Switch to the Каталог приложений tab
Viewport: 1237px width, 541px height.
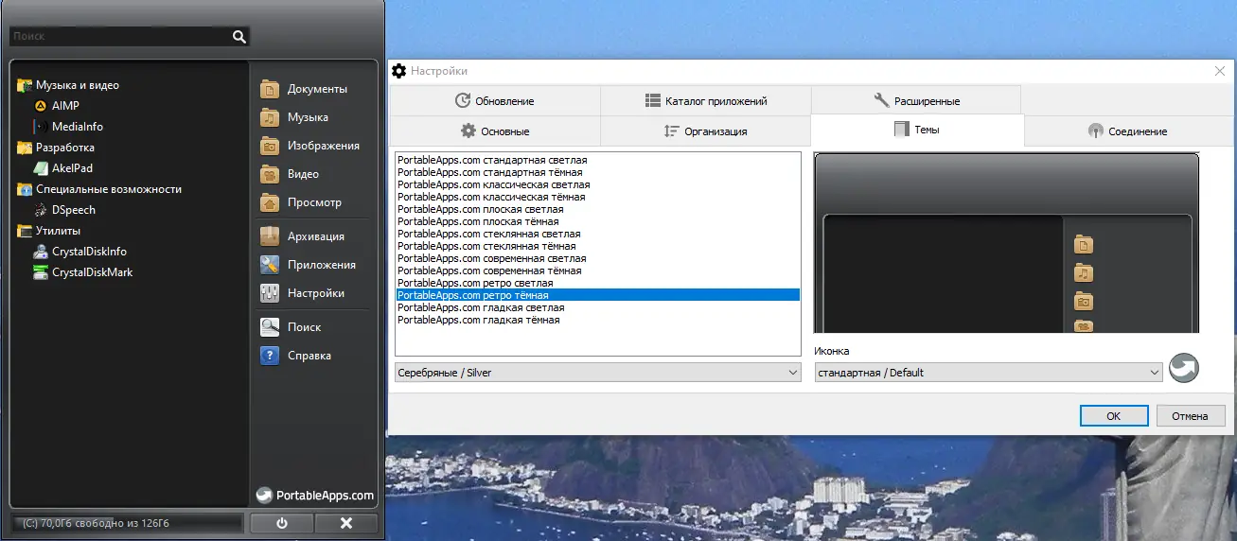(705, 100)
